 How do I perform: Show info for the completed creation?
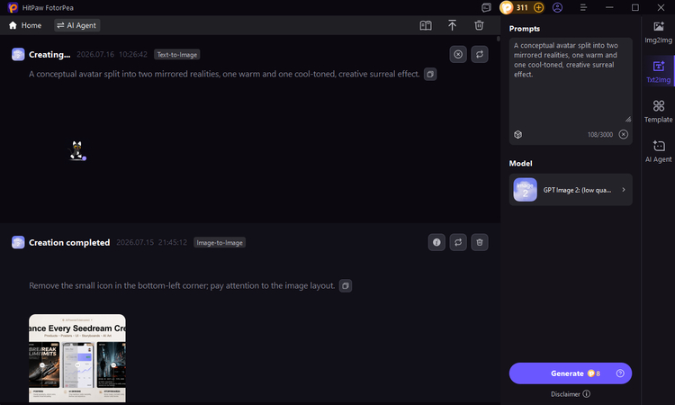[436, 242]
